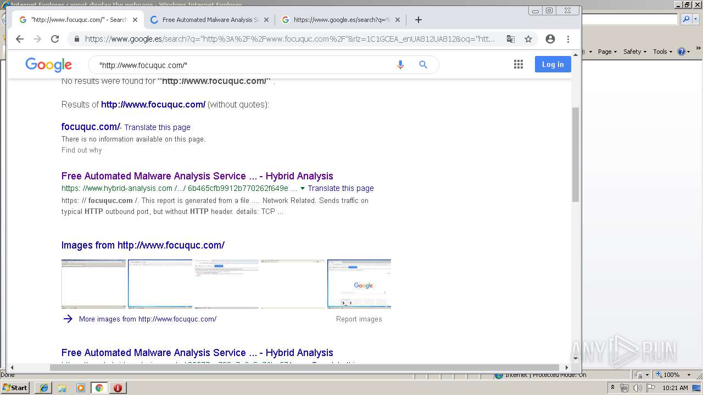Close the focuquc.com search tab
The image size is (703, 395).
[135, 20]
